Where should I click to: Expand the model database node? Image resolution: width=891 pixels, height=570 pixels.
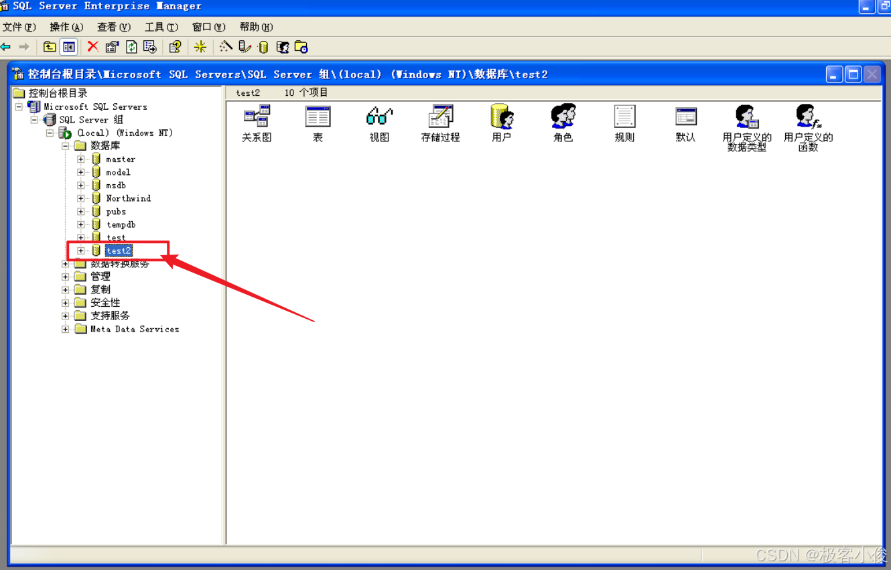click(80, 172)
